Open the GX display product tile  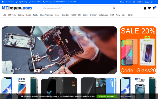pos(59,88)
